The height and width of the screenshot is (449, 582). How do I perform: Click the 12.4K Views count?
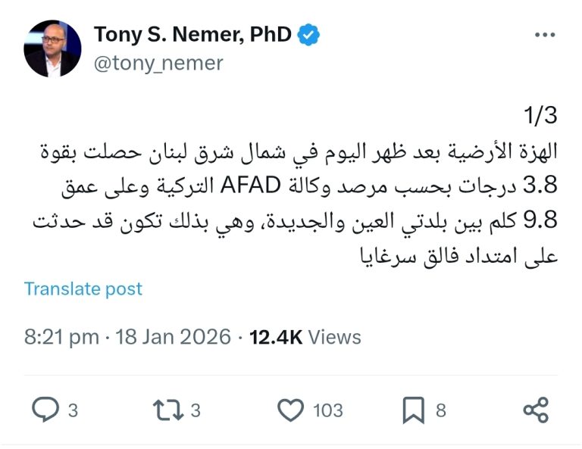coord(305,337)
